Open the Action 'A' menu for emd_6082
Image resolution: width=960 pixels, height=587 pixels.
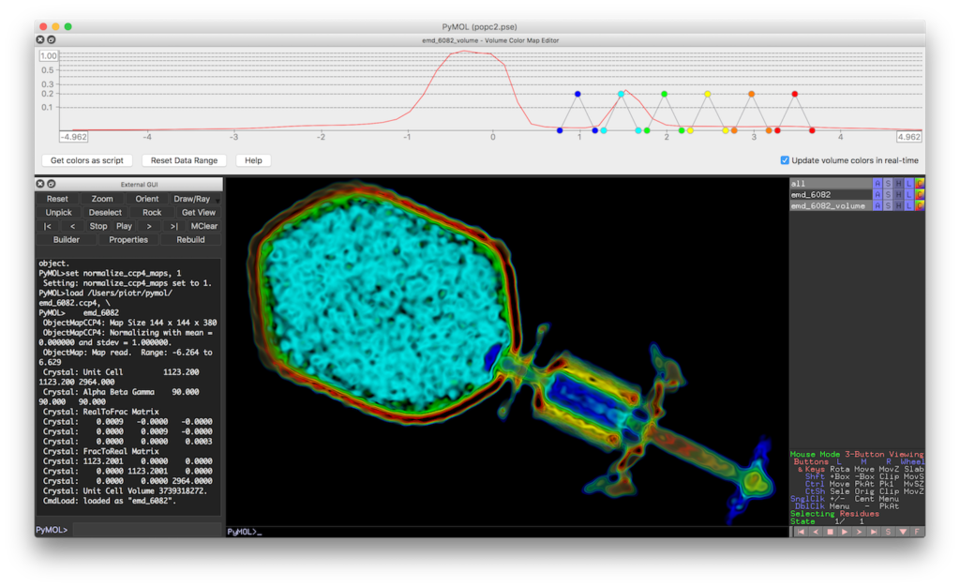tap(877, 194)
